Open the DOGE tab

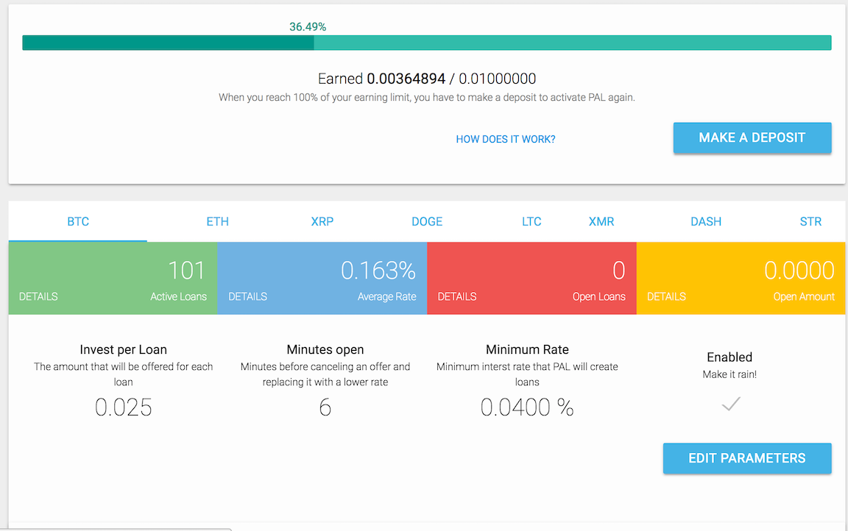(x=427, y=221)
